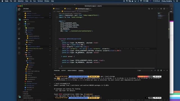This screenshot has height=101, width=180.
Task: Click the Open Changes icon in editor toolbar
Action: point(149,9)
